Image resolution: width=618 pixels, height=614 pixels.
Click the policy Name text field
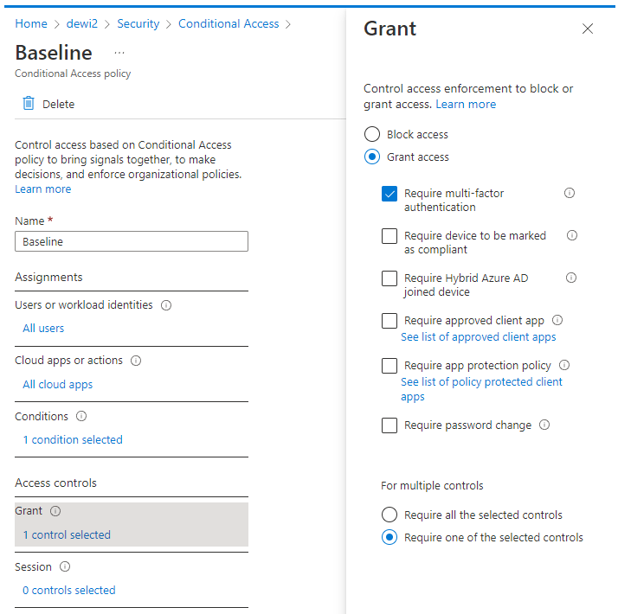tap(132, 242)
